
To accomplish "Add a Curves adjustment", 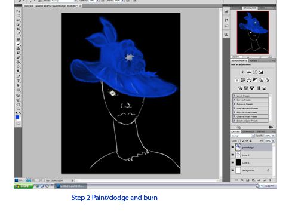I will [x=255, y=72].
